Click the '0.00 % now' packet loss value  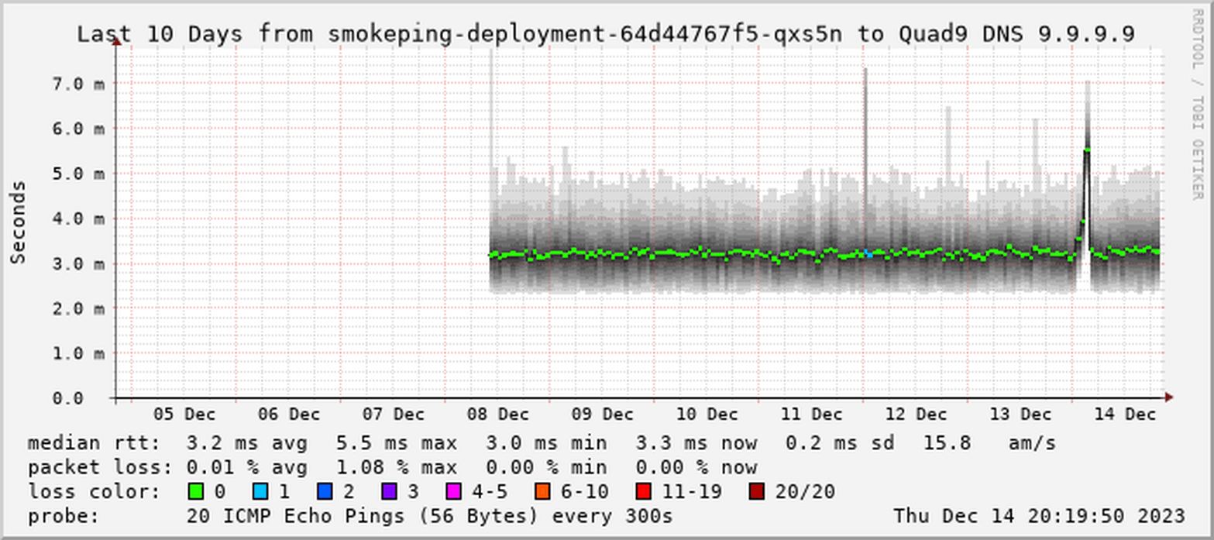click(696, 468)
